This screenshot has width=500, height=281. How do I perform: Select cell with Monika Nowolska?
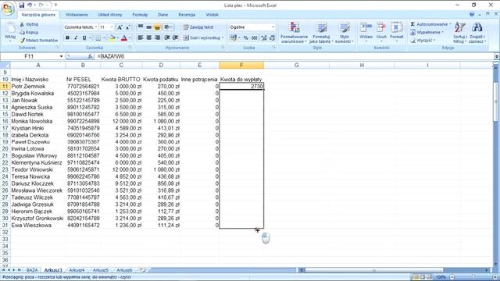coord(38,121)
